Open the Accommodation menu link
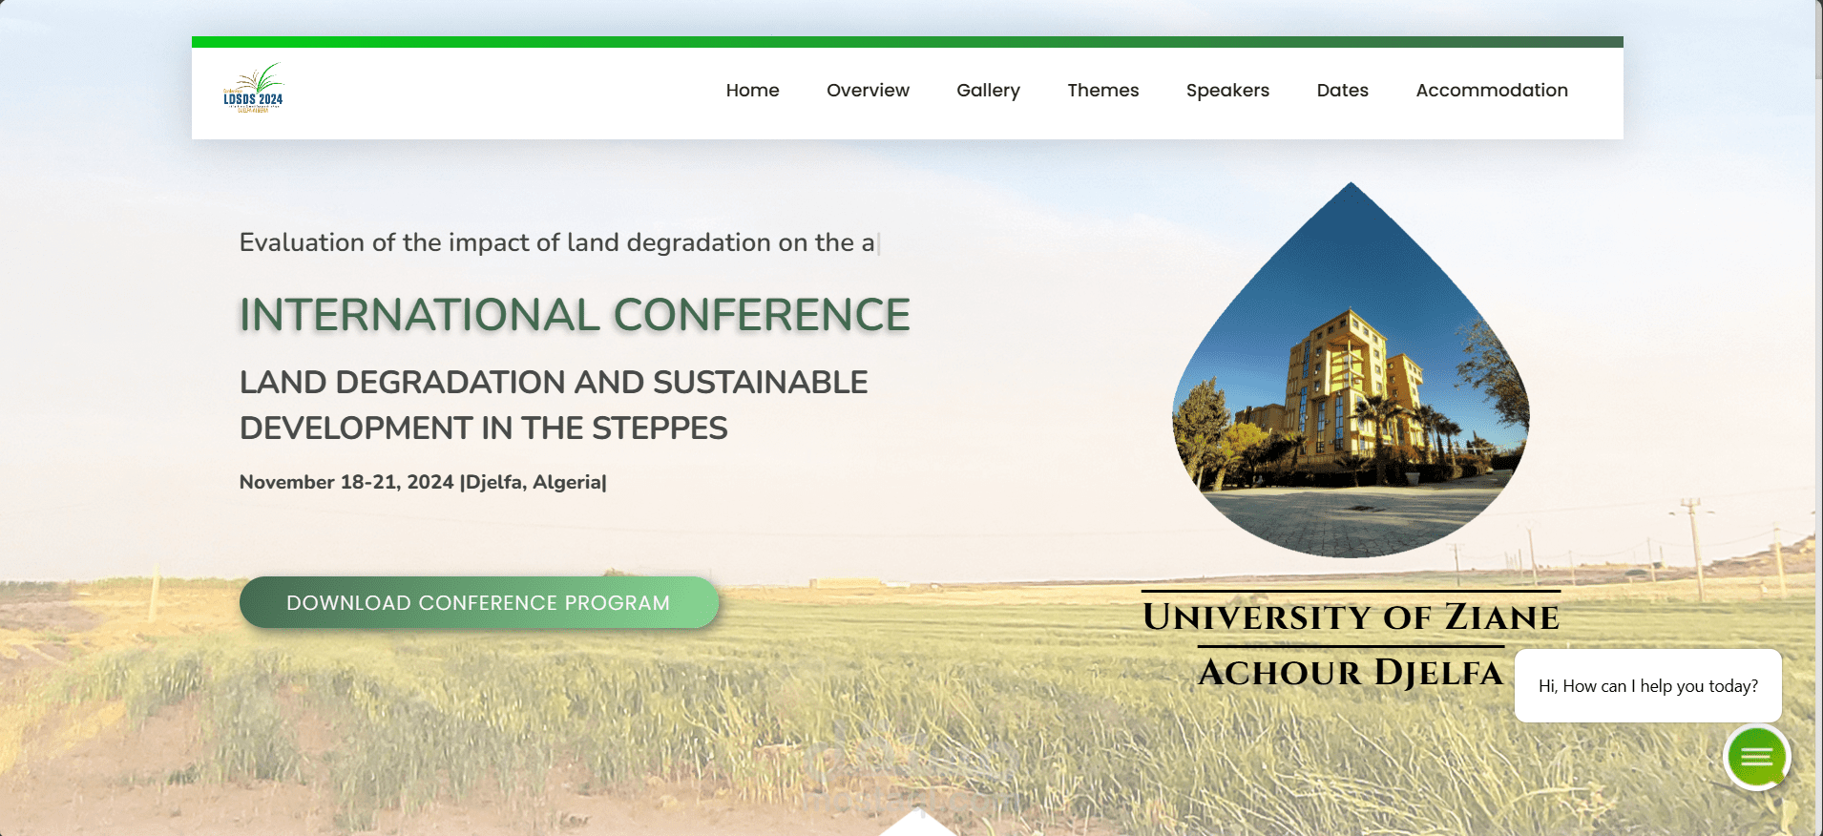1823x836 pixels. click(x=1491, y=91)
